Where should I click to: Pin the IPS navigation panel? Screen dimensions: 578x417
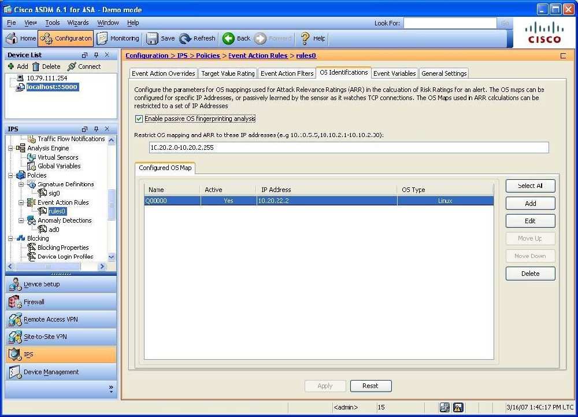(x=96, y=128)
